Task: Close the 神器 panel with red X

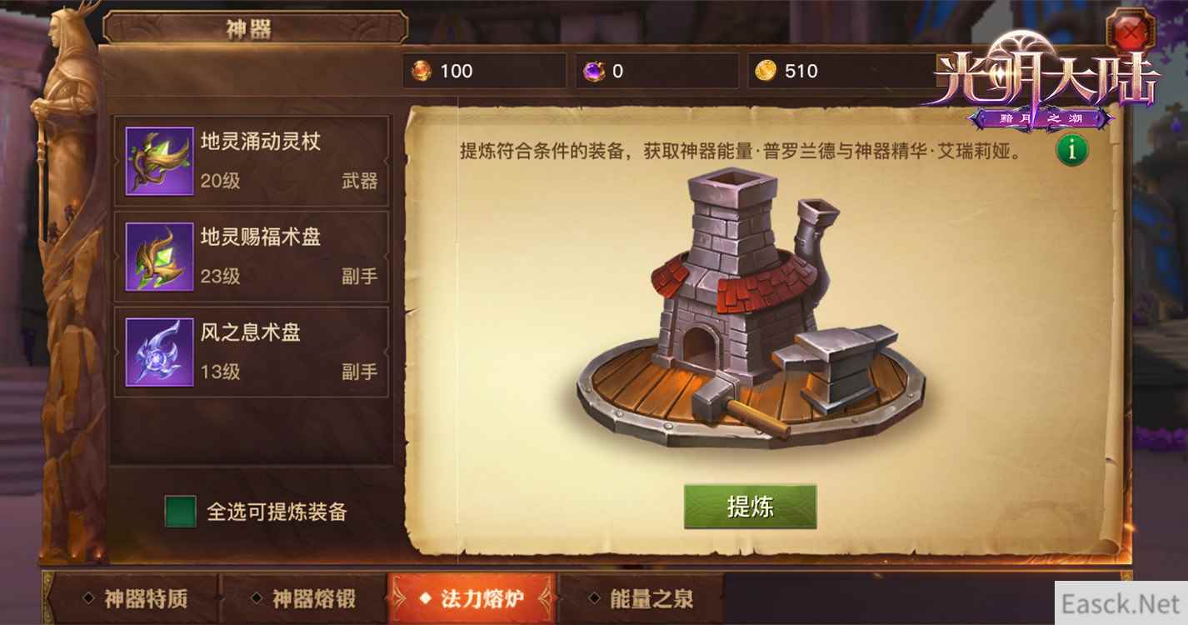Action: tap(1129, 33)
